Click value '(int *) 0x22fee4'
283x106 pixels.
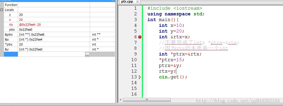coord(31,39)
